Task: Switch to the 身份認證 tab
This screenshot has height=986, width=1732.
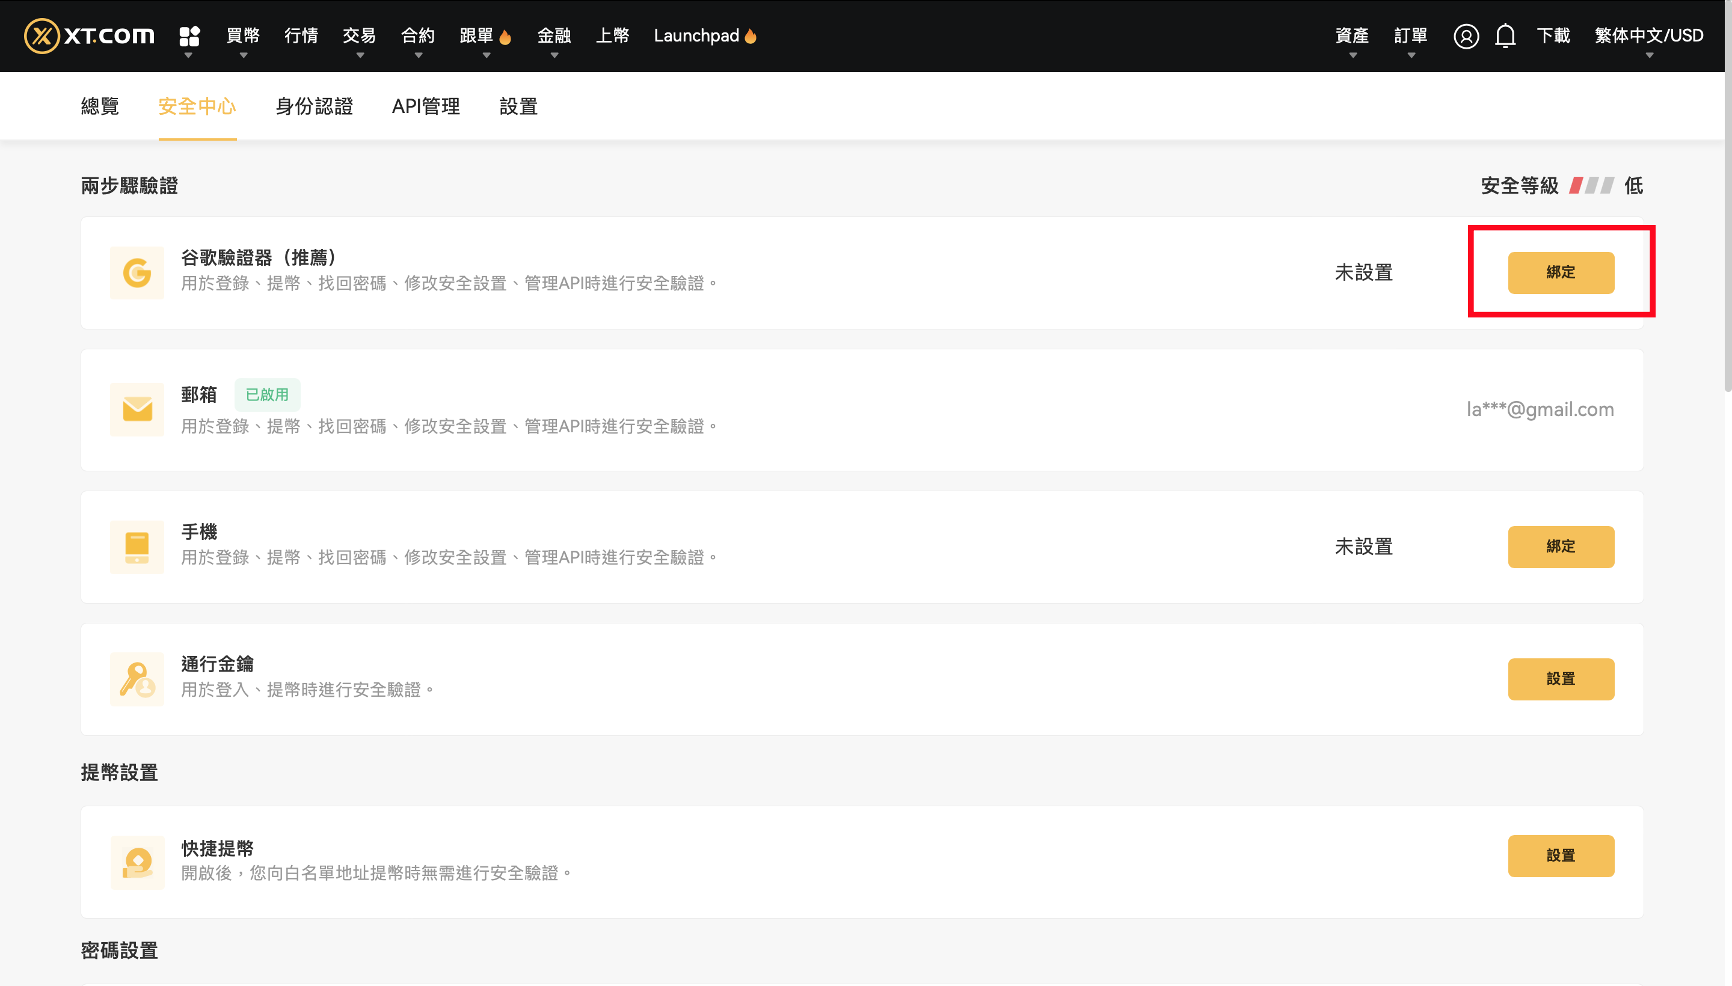Action: click(x=315, y=106)
